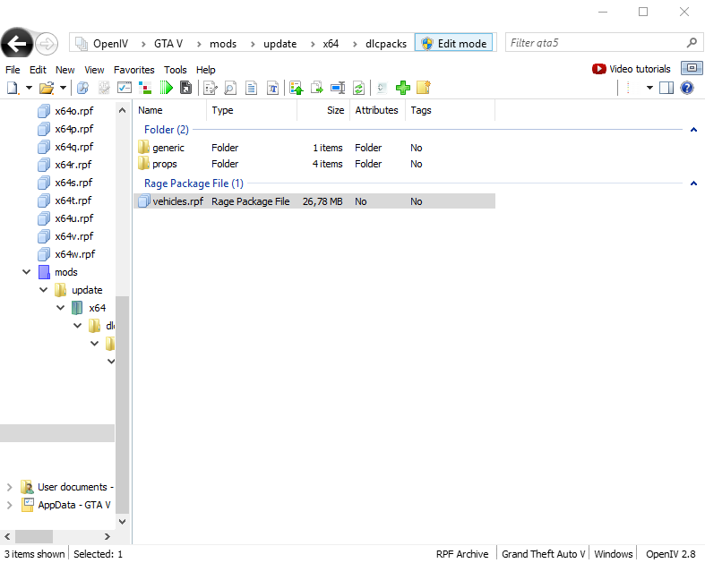Click the open folder toolbar icon
This screenshot has width=705, height=563.
click(47, 88)
